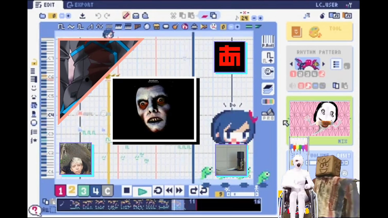388x218 pixels.
Task: Show previous rhythm pattern with left arrow
Action: click(x=291, y=64)
